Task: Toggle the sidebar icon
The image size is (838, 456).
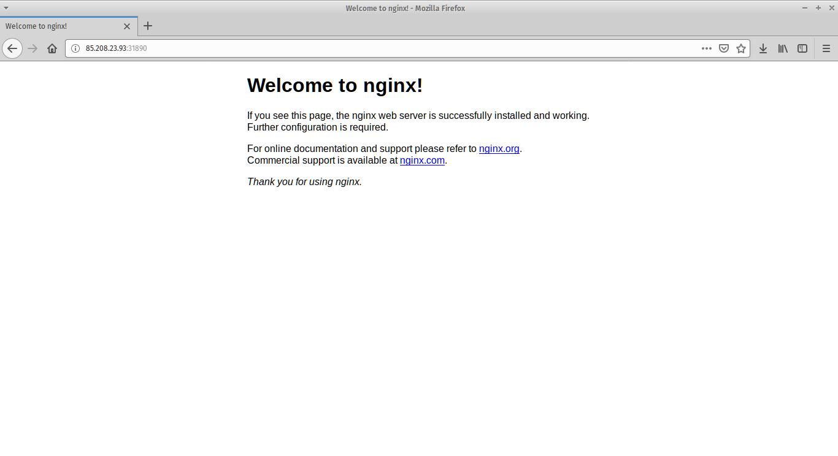Action: [802, 48]
